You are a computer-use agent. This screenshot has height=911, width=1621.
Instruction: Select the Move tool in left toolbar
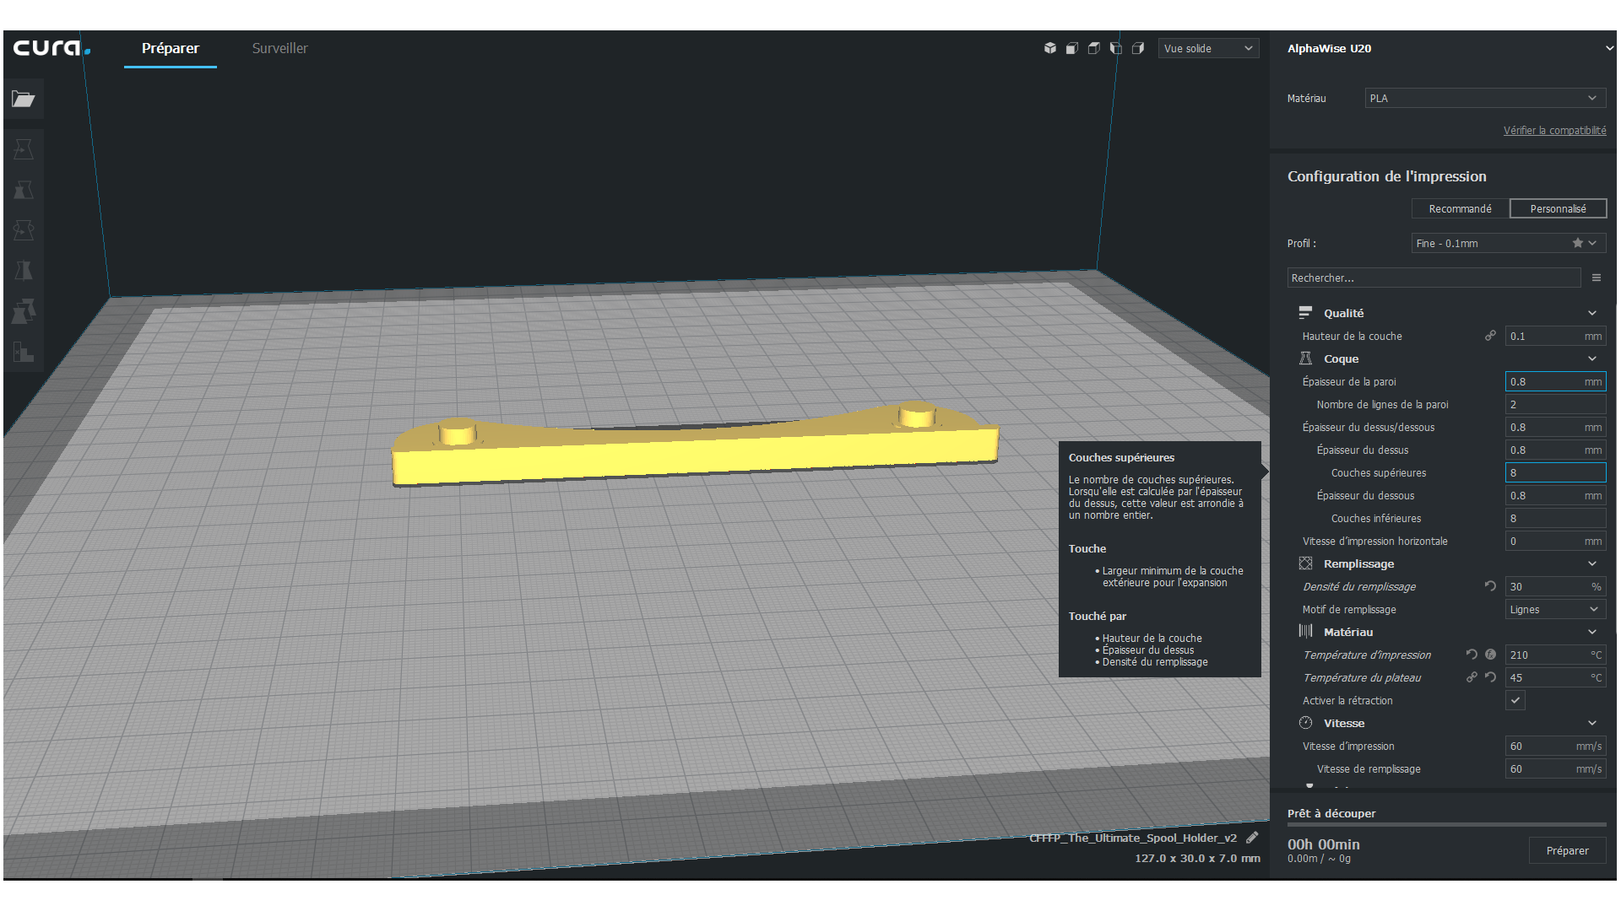click(x=24, y=149)
